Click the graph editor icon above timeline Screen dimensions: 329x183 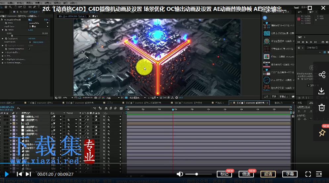121,108
